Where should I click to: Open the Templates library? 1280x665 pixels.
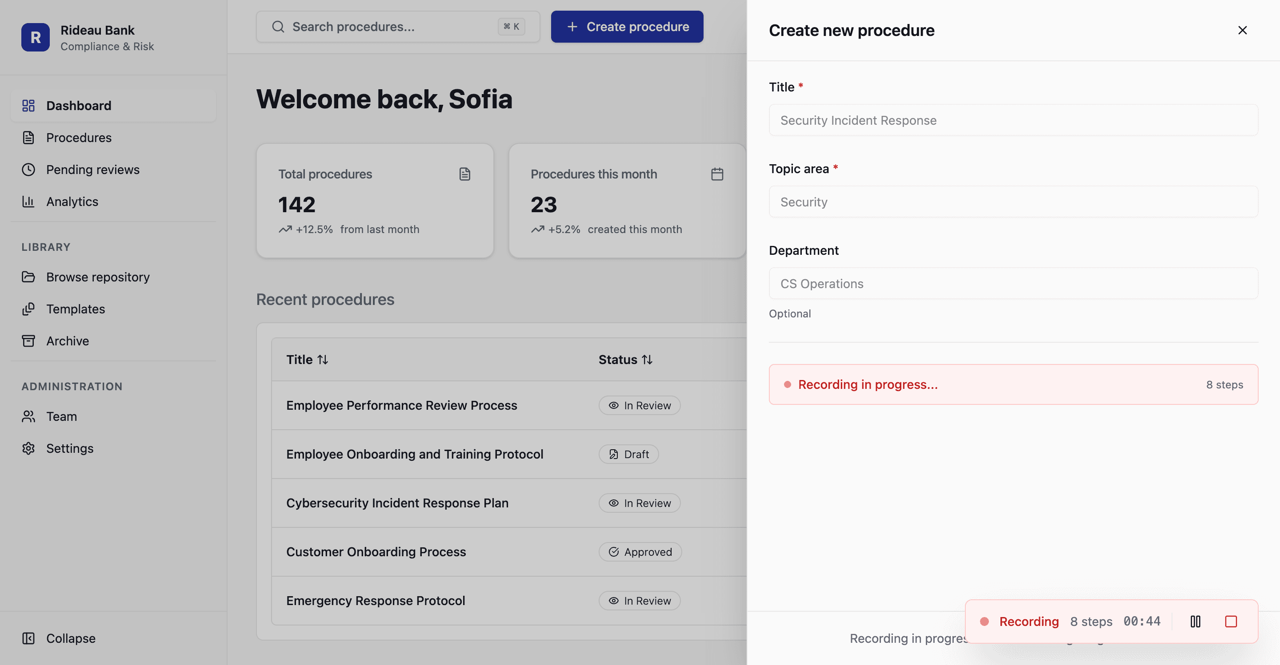click(x=76, y=309)
